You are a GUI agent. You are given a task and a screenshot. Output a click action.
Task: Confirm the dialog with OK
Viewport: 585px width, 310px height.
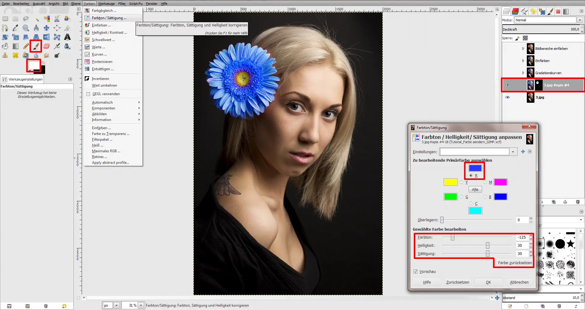point(488,282)
